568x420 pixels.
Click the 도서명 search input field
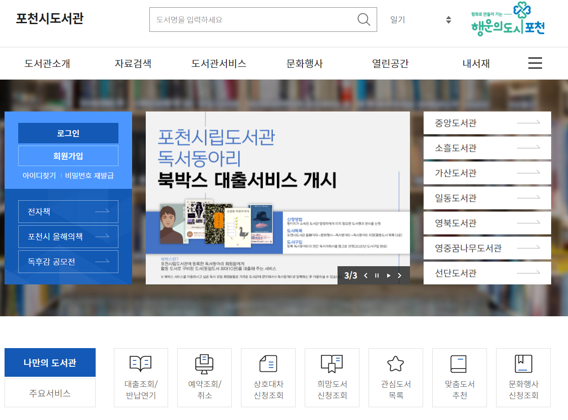[x=253, y=20]
